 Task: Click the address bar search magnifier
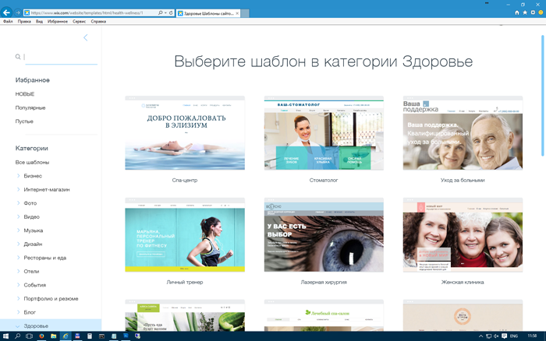click(x=160, y=13)
